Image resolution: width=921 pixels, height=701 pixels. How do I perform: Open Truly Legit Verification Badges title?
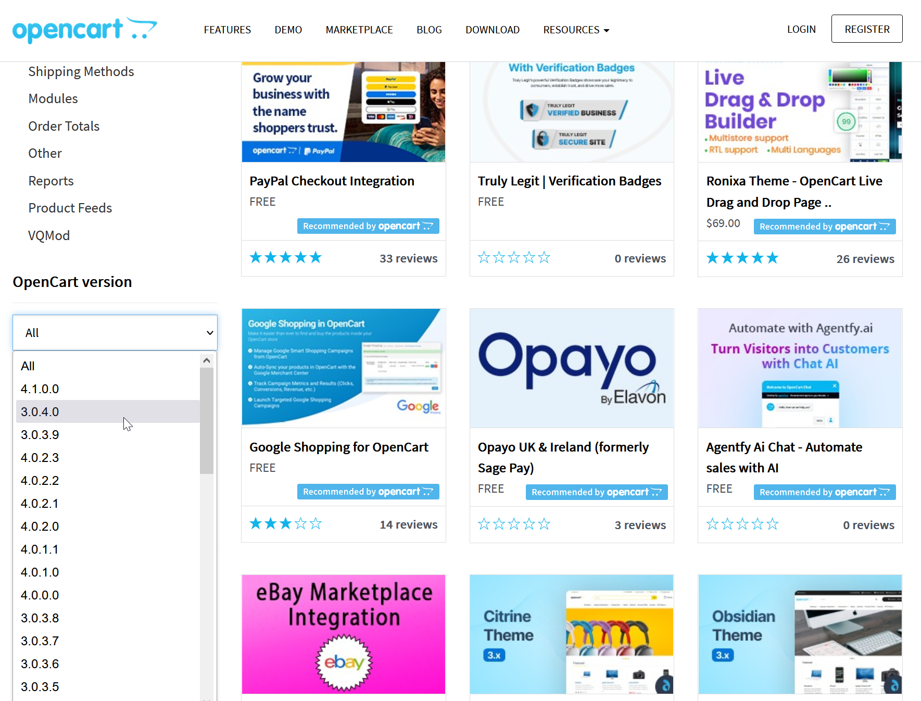(x=570, y=181)
